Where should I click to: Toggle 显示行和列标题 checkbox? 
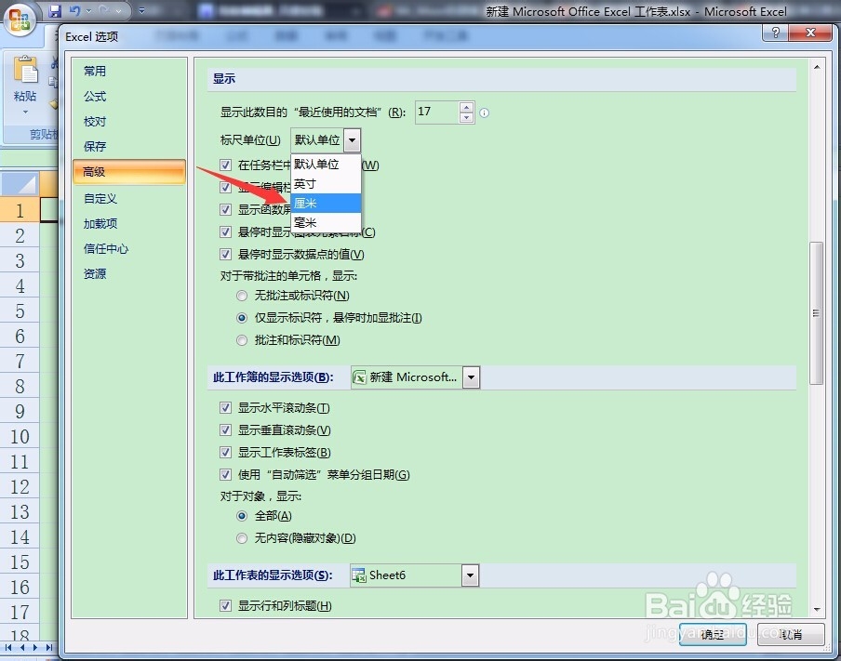(226, 606)
